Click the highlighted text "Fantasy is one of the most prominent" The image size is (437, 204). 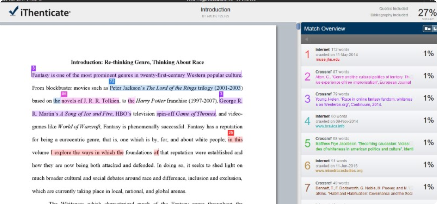(74, 75)
